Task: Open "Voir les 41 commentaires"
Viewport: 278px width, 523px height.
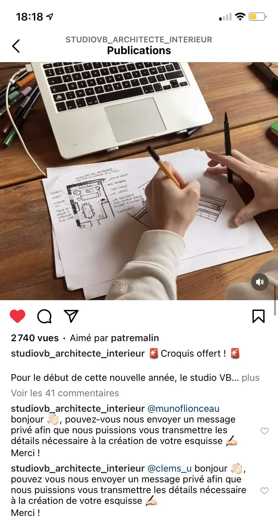Action: coord(65,393)
